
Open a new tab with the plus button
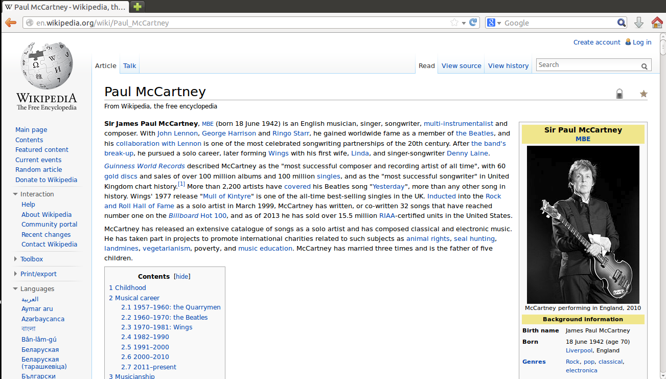click(137, 7)
